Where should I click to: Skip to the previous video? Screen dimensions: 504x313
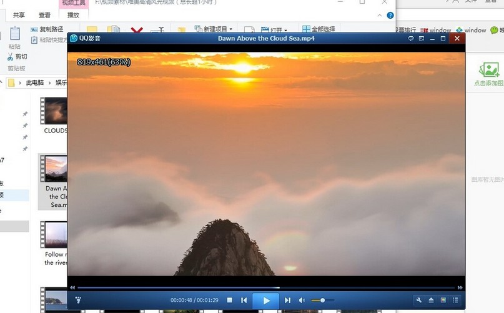pos(244,301)
